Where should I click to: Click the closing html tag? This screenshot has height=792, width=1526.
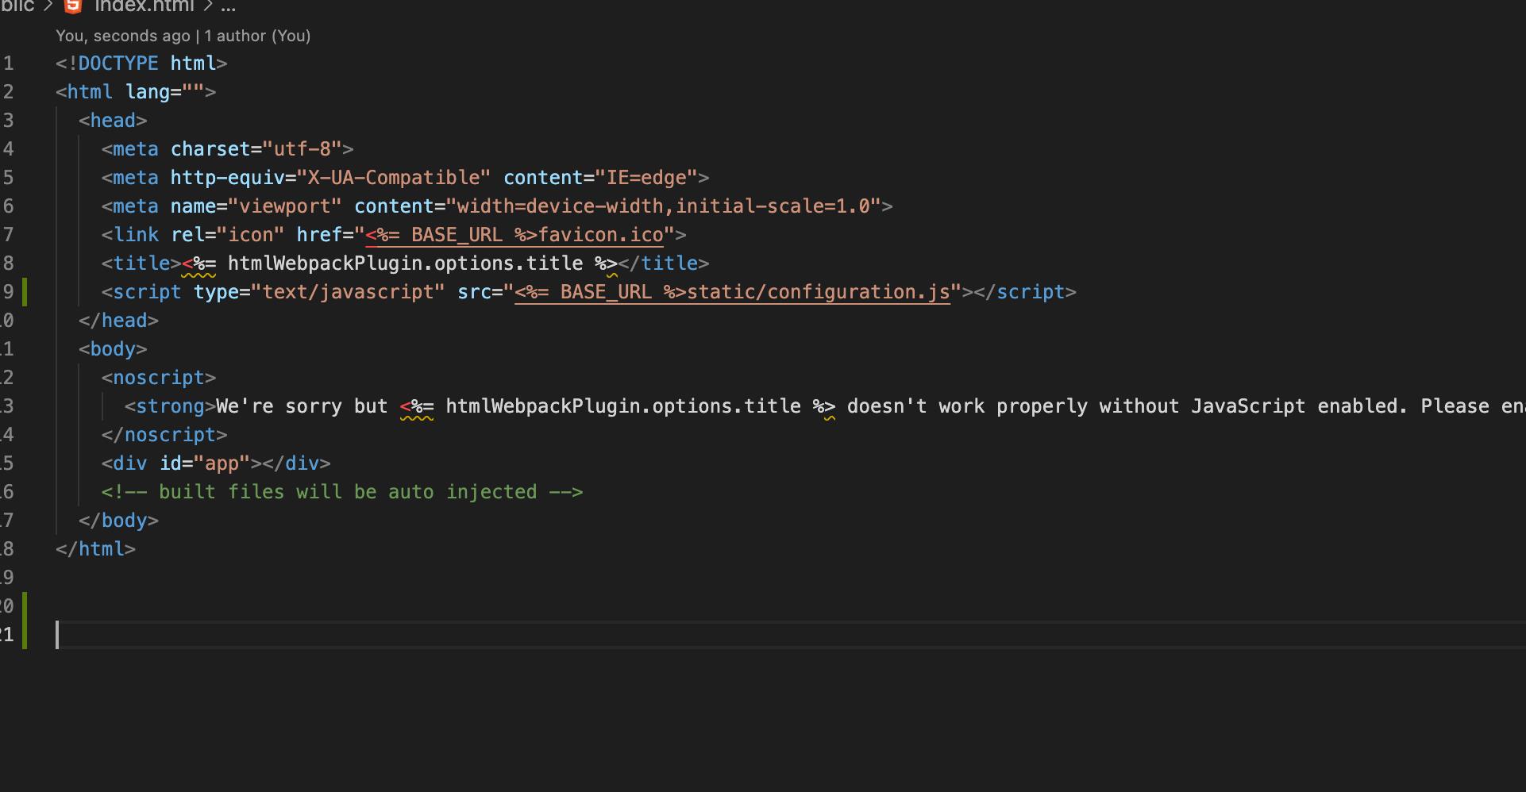[x=95, y=549]
